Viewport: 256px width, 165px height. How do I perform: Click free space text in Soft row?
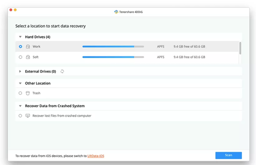point(189,57)
